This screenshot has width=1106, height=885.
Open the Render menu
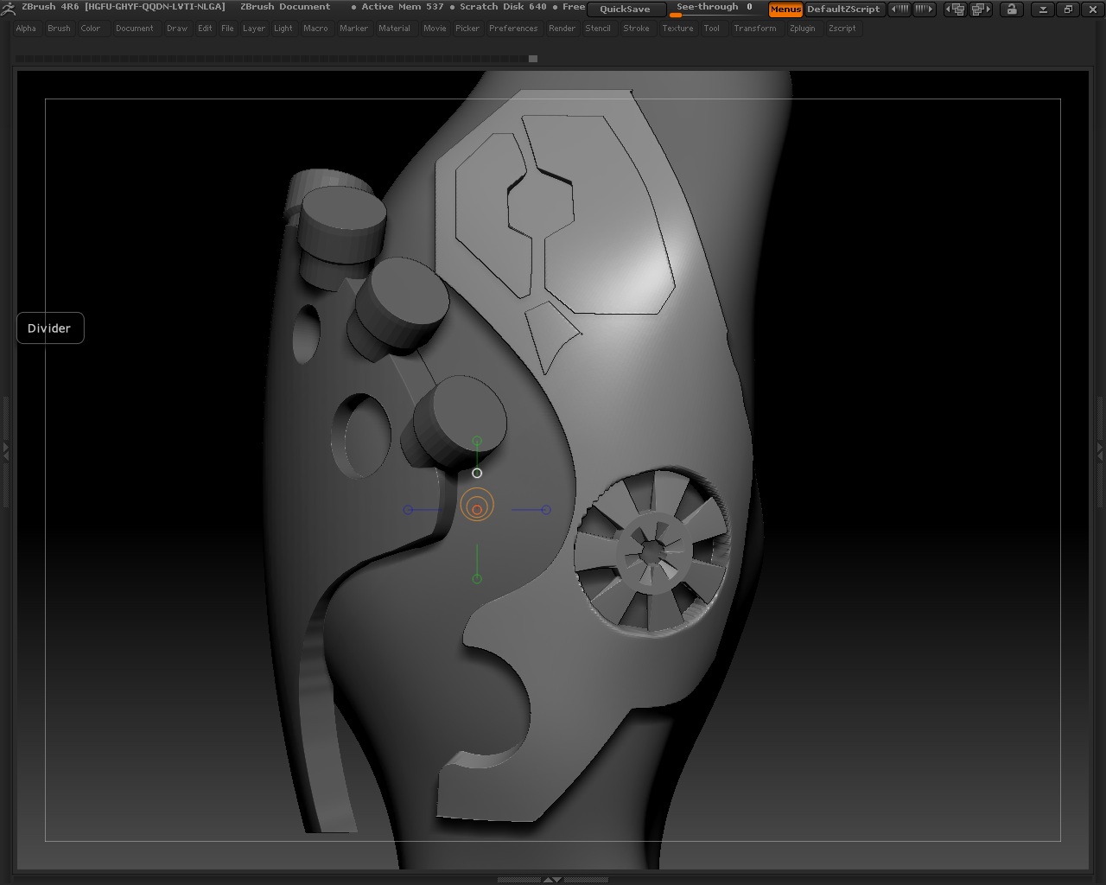(562, 29)
